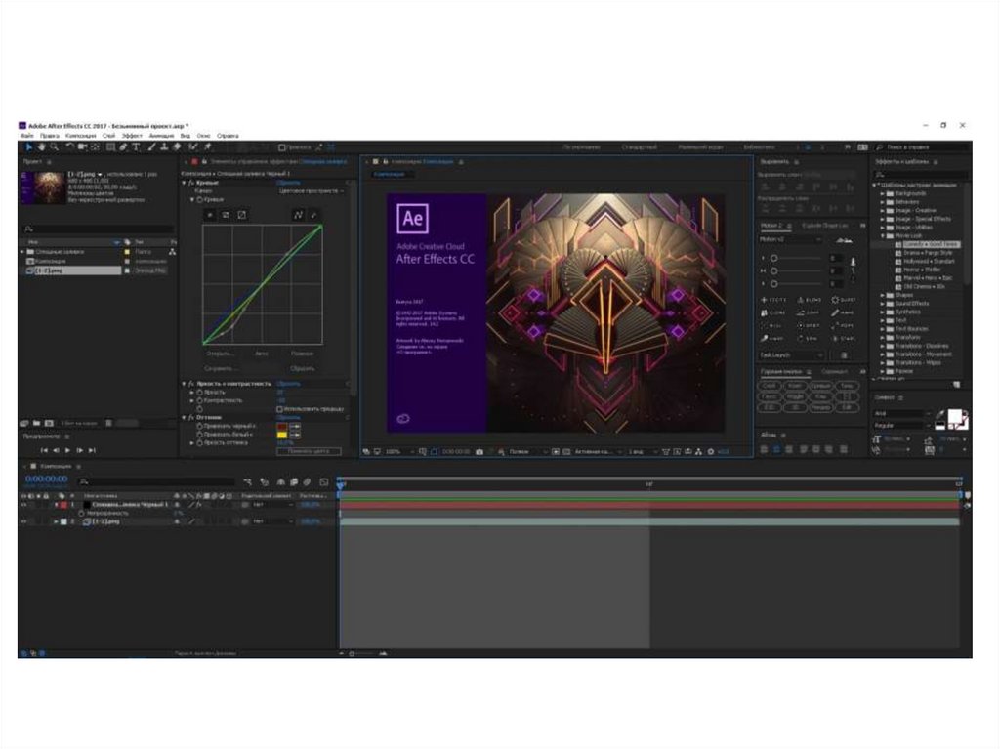Expand the Text preset folder
Image resolution: width=1000 pixels, height=749 pixels.
(883, 320)
